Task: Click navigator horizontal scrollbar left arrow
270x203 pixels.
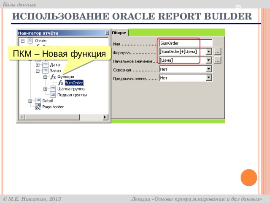Action: (x=22, y=117)
